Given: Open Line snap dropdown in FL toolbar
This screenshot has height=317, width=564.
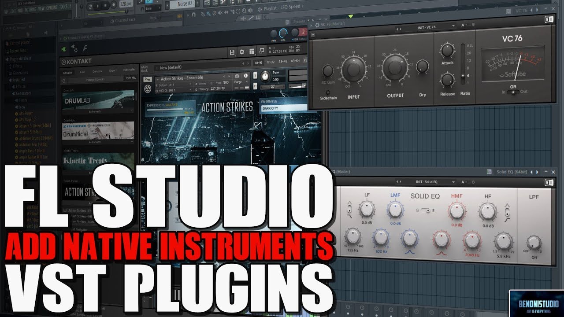Looking at the screenshot, I should coord(153,8).
